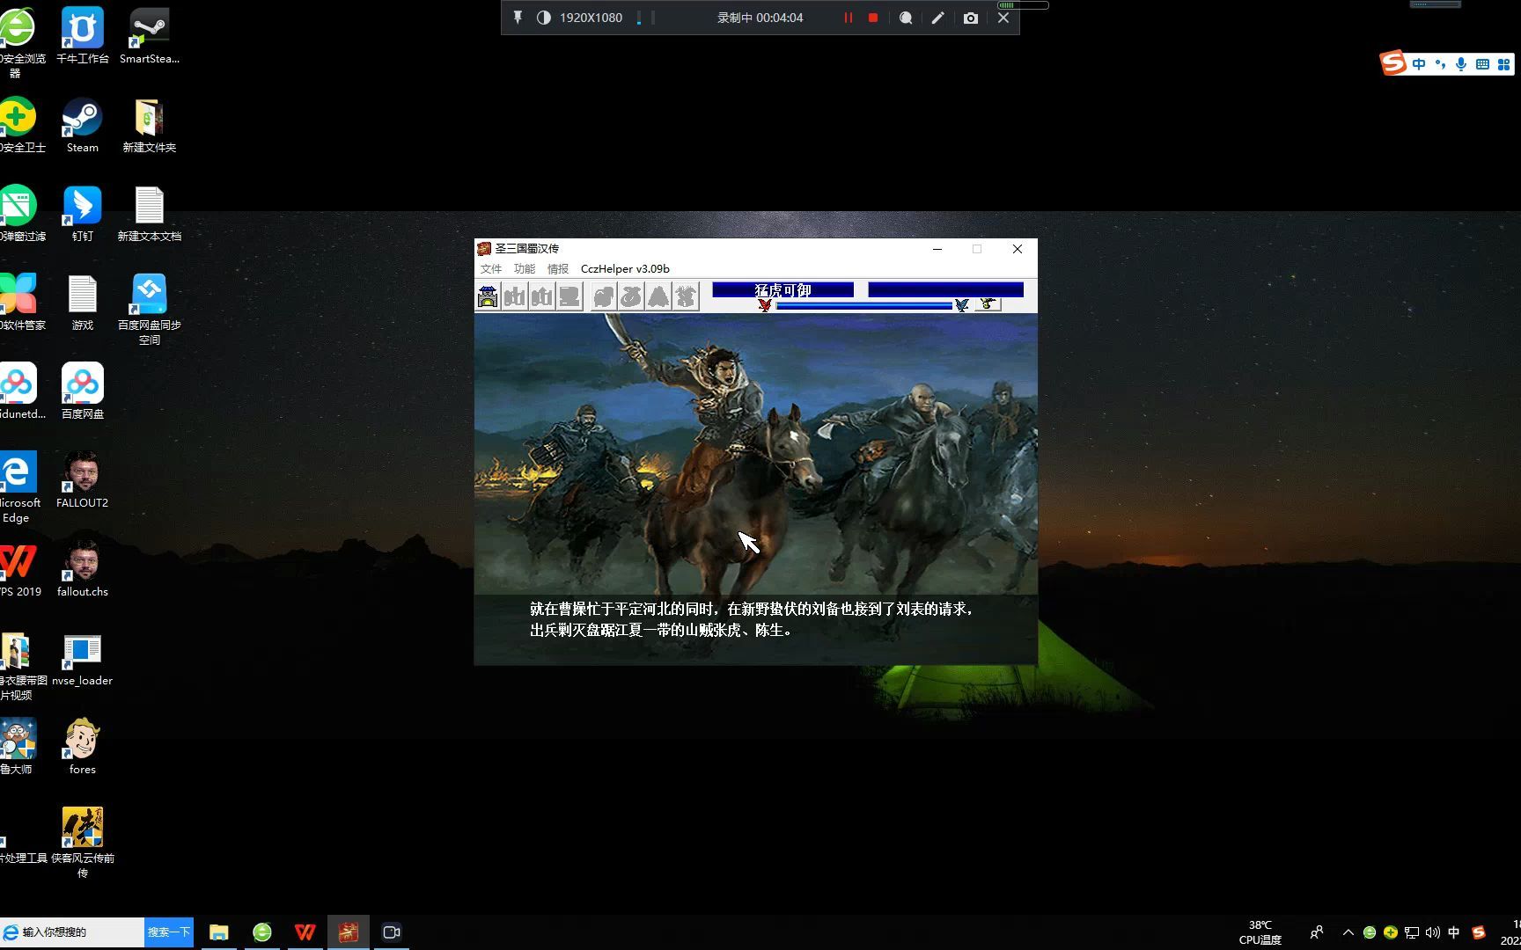Click the story dialogue text to continue

(751, 619)
